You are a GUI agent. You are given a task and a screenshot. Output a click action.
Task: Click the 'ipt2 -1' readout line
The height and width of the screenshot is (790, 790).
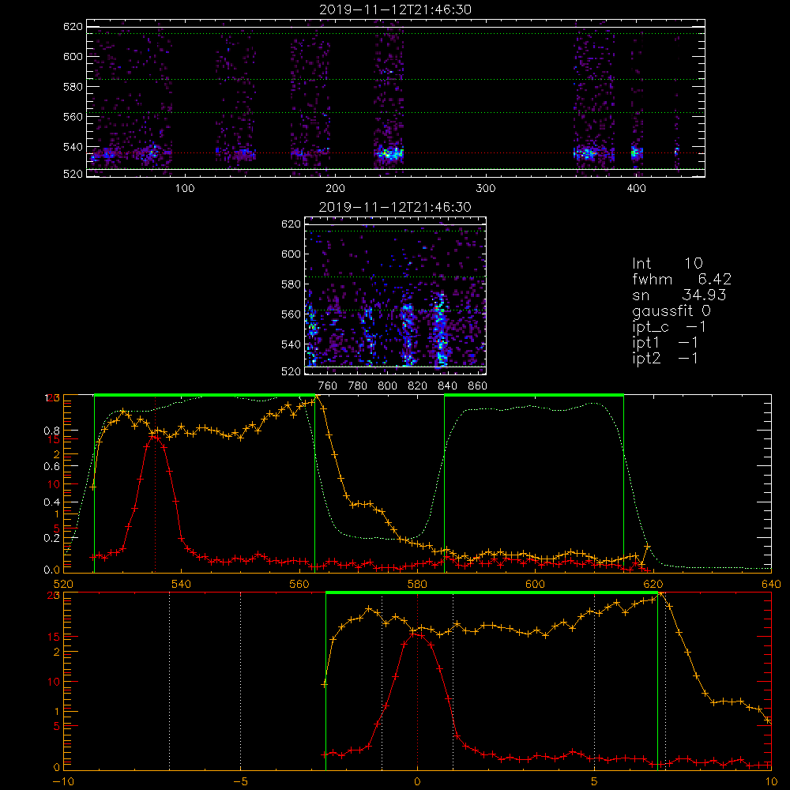[665, 358]
